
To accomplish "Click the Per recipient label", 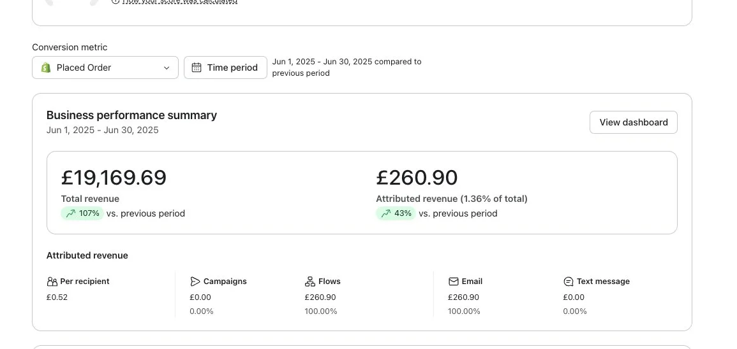I will click(85, 281).
